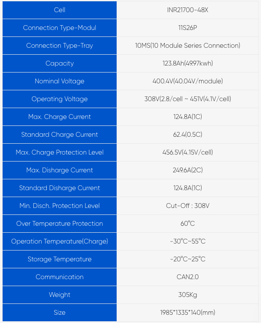The height and width of the screenshot is (323, 261).
Task: Click the Connection Type-Tray label
Action: click(59, 46)
